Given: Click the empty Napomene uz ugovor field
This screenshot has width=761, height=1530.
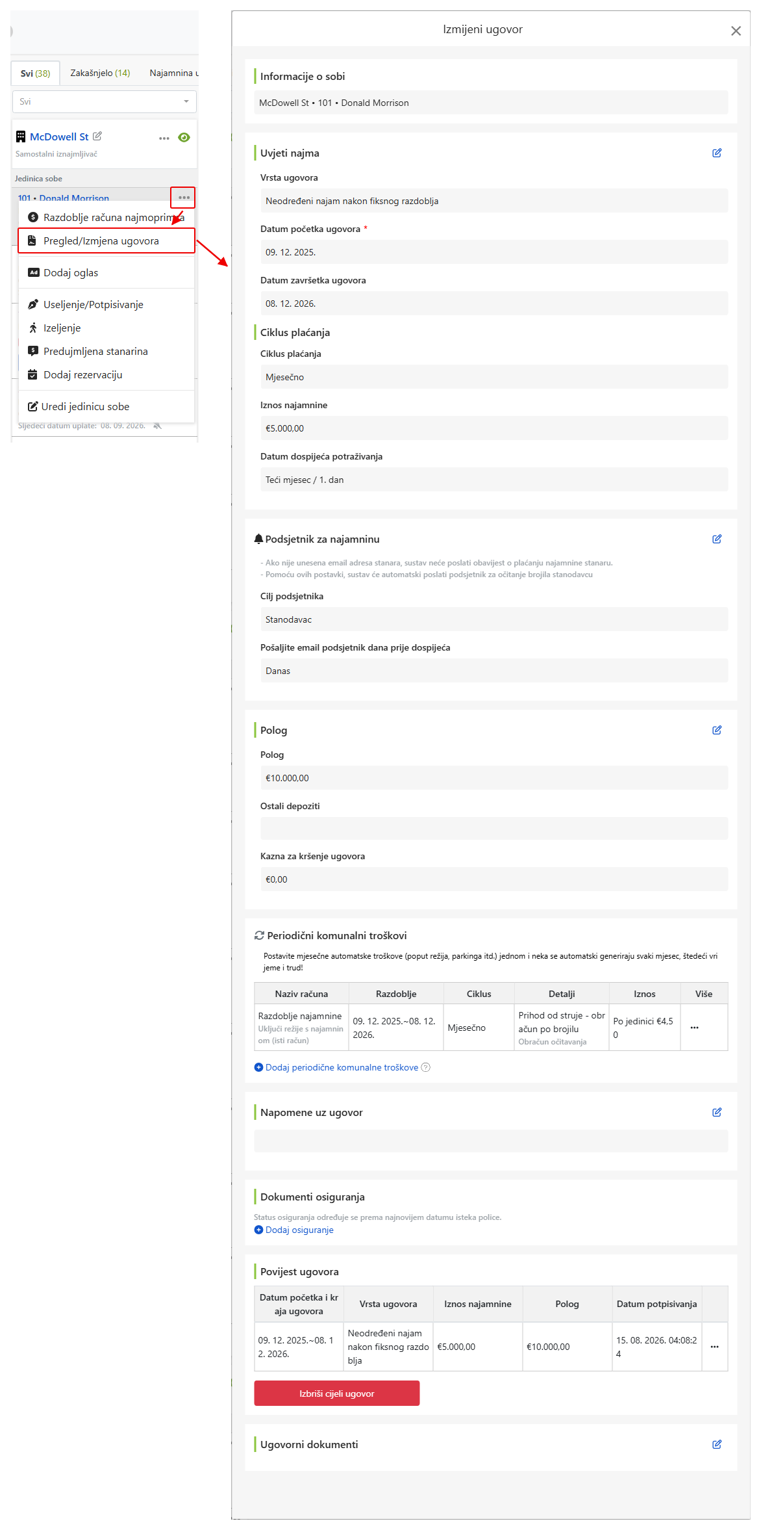Looking at the screenshot, I should point(491,1141).
